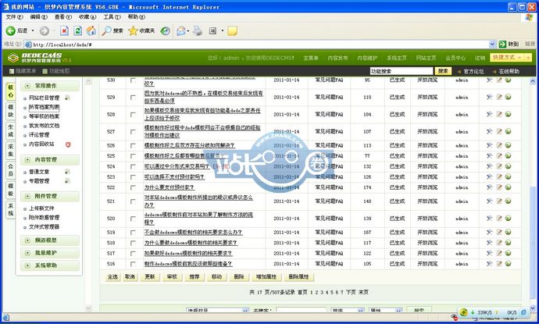The image size is (539, 324).
Task: Click the yellow 搜索 button in header
Action: (443, 71)
